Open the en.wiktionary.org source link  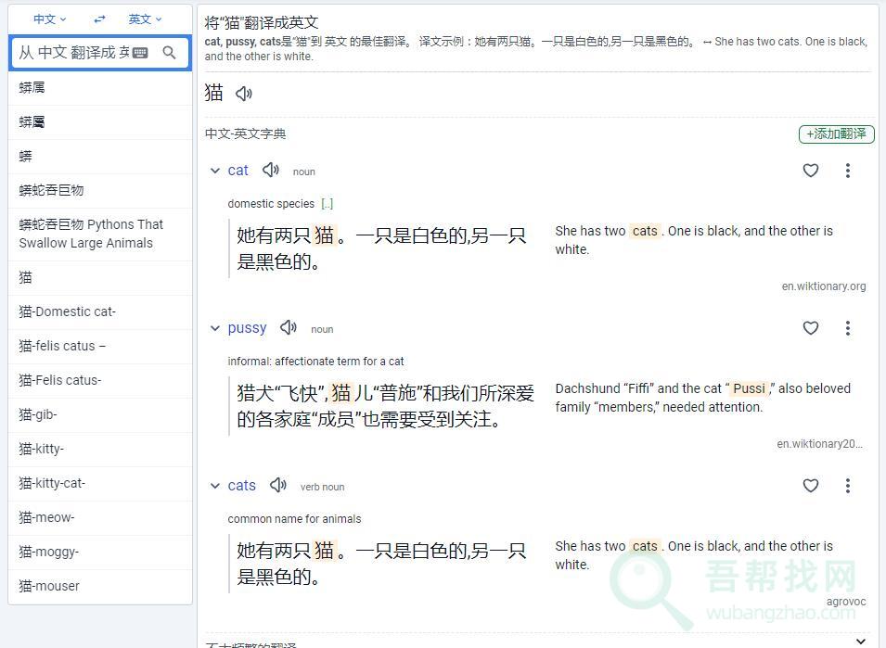point(823,286)
